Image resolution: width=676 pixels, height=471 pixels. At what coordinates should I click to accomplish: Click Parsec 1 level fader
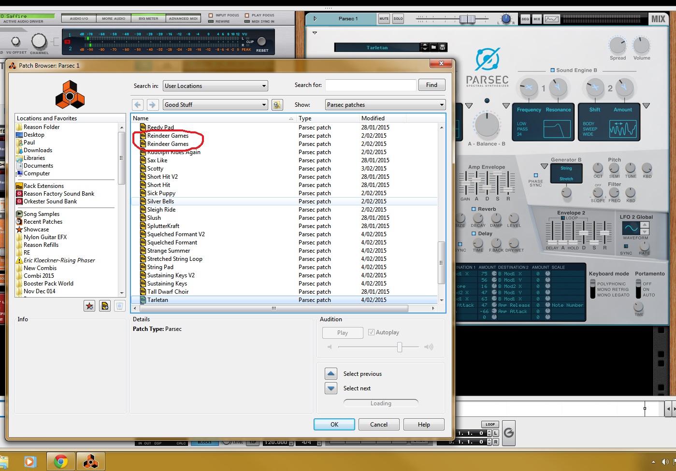(467, 19)
